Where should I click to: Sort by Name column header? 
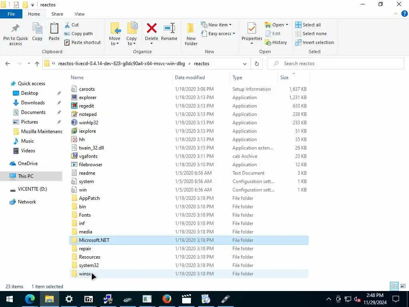77,78
